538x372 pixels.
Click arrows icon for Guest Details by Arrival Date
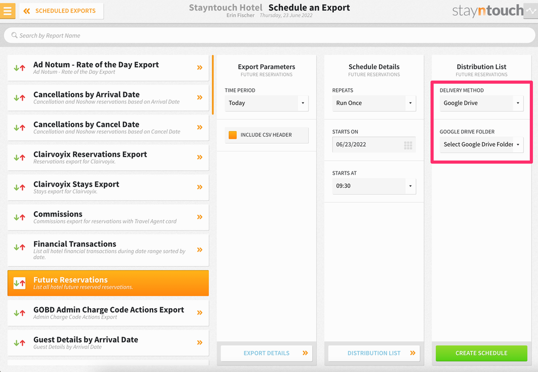coord(19,343)
